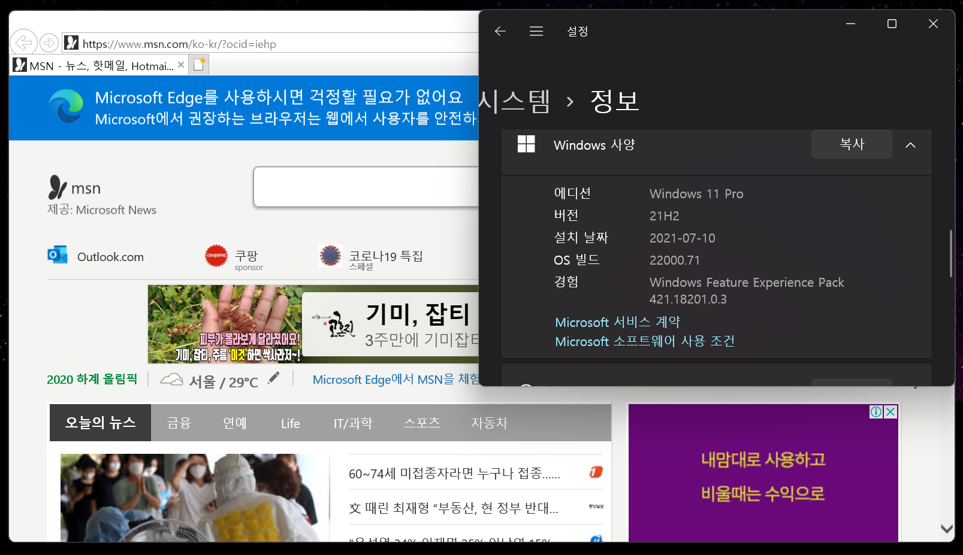
Task: Select the 연예 news tab
Action: tap(235, 423)
